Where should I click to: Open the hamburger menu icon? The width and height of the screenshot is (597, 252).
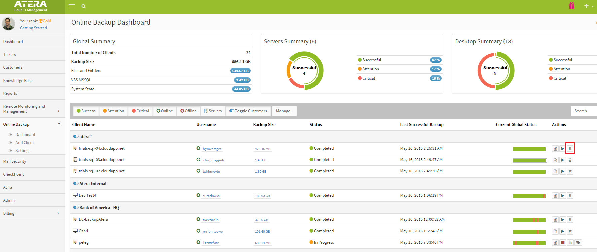point(72,6)
